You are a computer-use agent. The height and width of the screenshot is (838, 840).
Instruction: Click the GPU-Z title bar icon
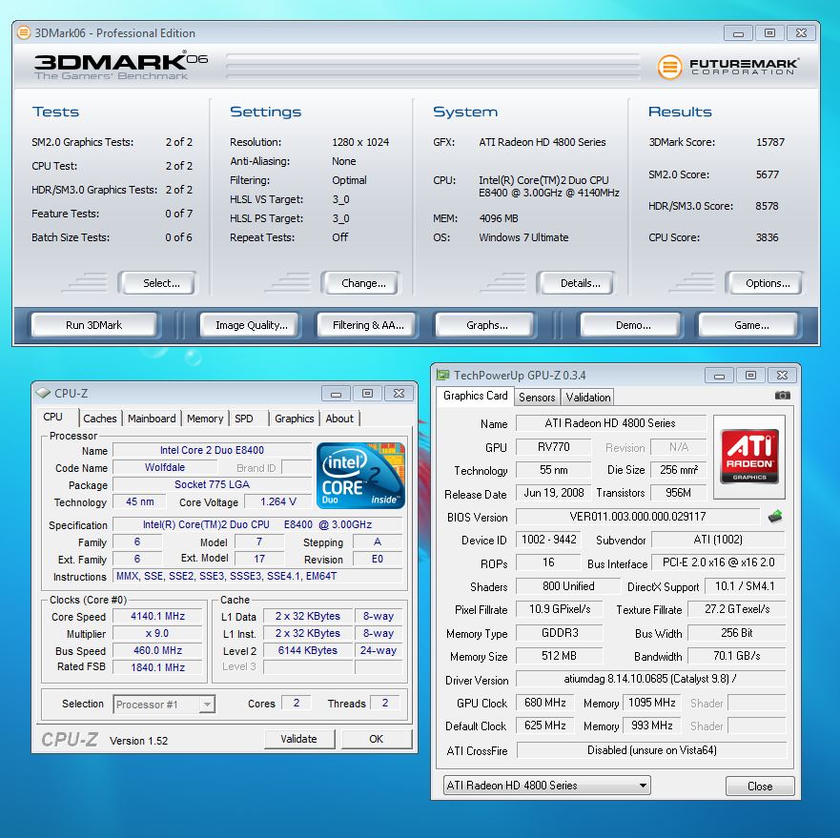point(442,376)
